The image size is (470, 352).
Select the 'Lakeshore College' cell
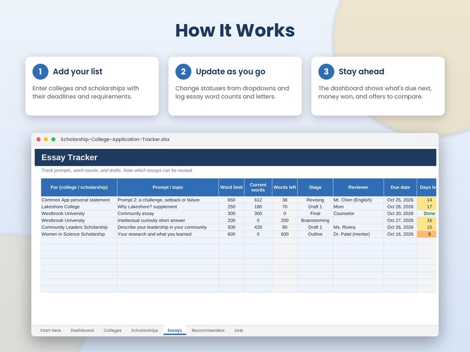(79, 207)
